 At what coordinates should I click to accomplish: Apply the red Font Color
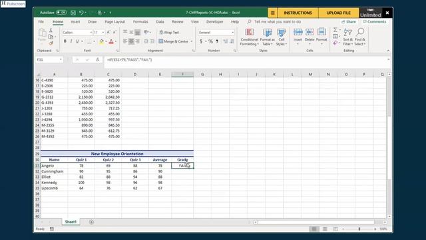pyautogui.click(x=111, y=41)
